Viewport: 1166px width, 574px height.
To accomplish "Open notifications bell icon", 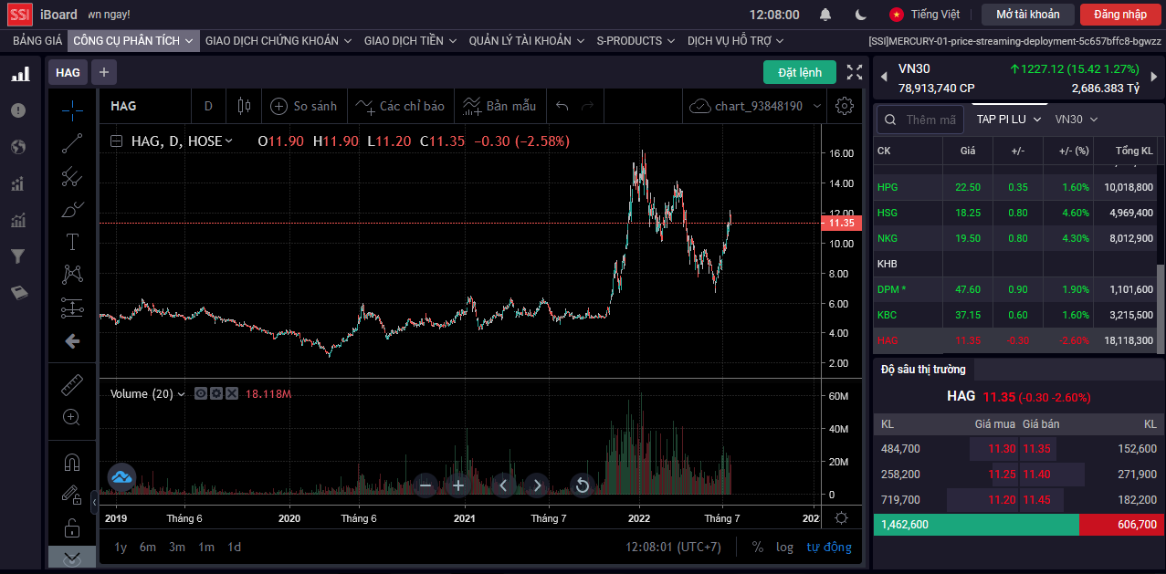I will [x=825, y=15].
